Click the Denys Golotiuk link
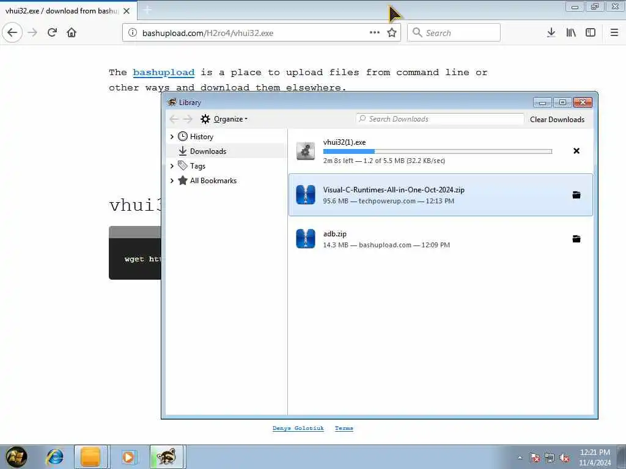 click(298, 428)
